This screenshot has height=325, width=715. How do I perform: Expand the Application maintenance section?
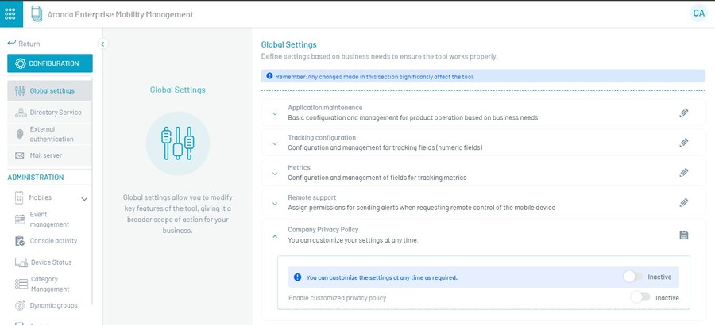275,113
